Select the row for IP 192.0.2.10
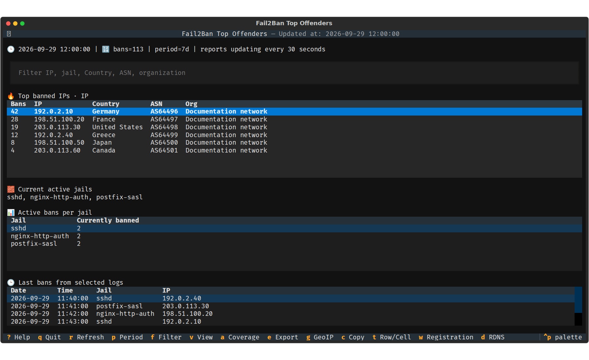 point(294,112)
